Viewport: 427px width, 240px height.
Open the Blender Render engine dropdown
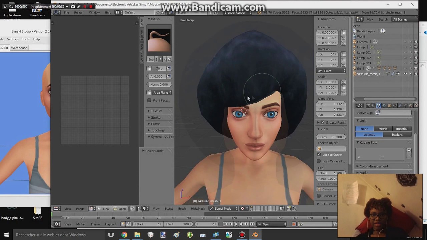click(x=237, y=12)
